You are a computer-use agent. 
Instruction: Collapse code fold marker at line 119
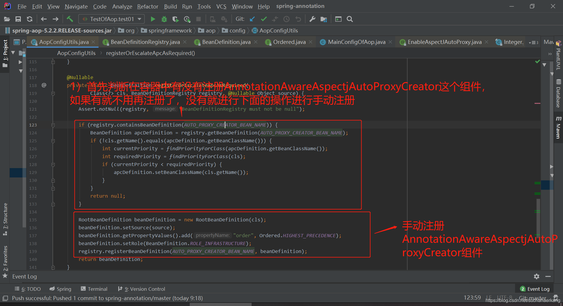tap(53, 93)
